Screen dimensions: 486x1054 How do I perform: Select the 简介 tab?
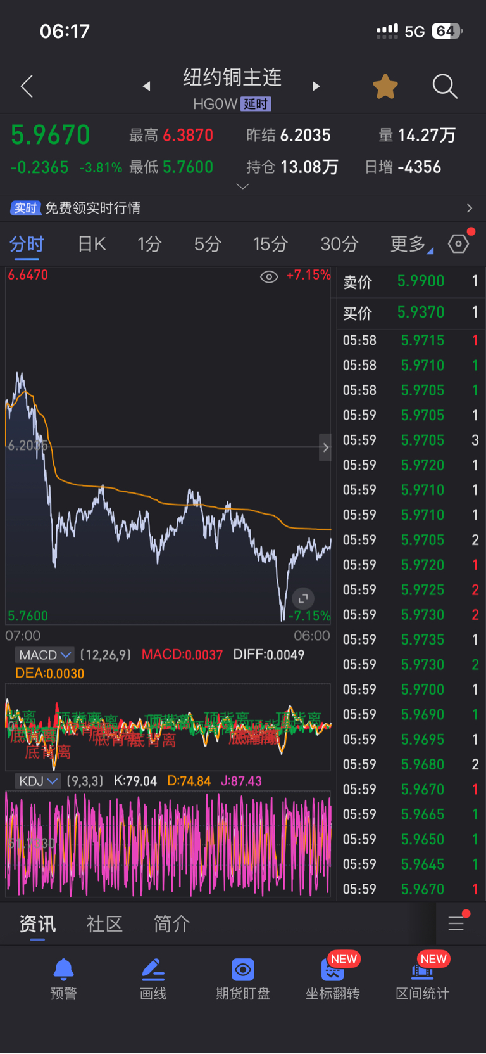[171, 924]
